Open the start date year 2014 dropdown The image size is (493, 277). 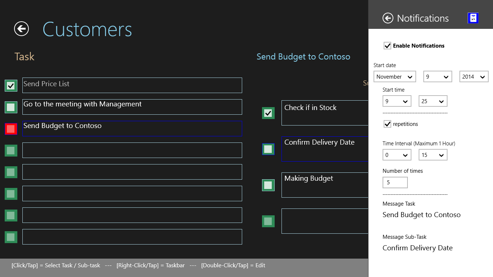pyautogui.click(x=474, y=77)
